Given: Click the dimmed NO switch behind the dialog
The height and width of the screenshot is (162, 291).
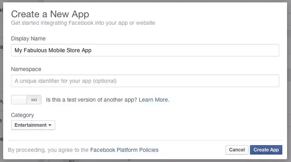Looking at the screenshot, I should (x=71, y=160).
